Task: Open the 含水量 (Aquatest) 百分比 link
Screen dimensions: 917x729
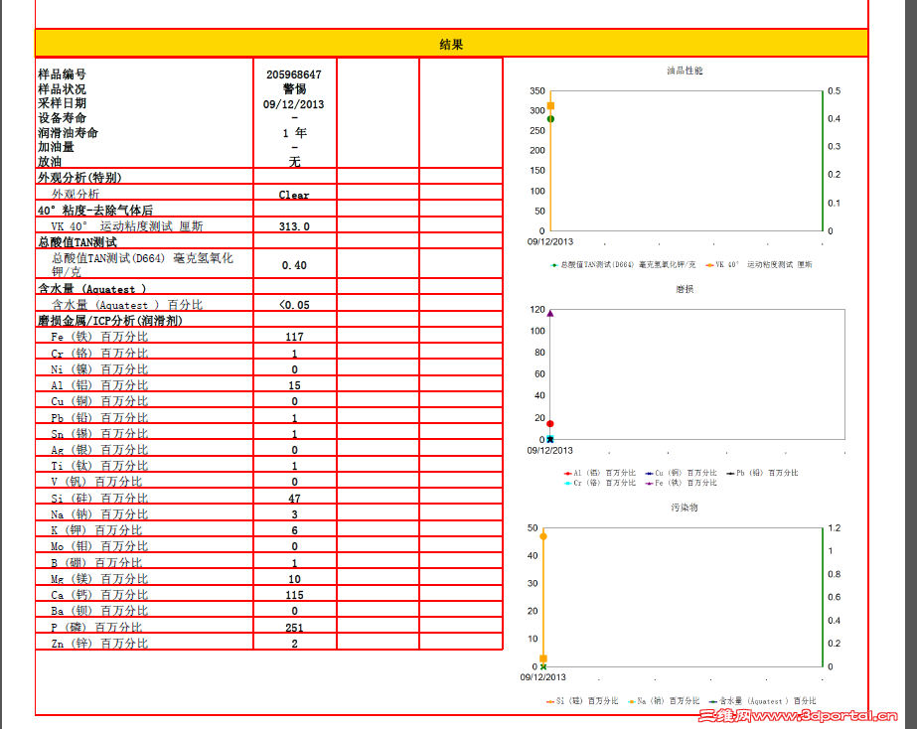Action: click(x=130, y=305)
